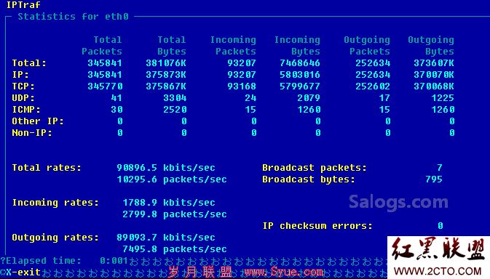
Task: Click UDP incoming bytes value 2079
Action: 309,98
